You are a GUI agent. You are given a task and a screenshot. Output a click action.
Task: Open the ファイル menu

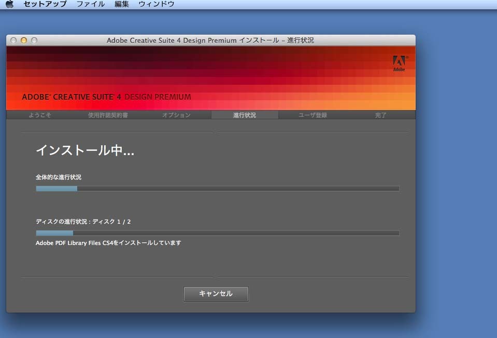point(91,4)
